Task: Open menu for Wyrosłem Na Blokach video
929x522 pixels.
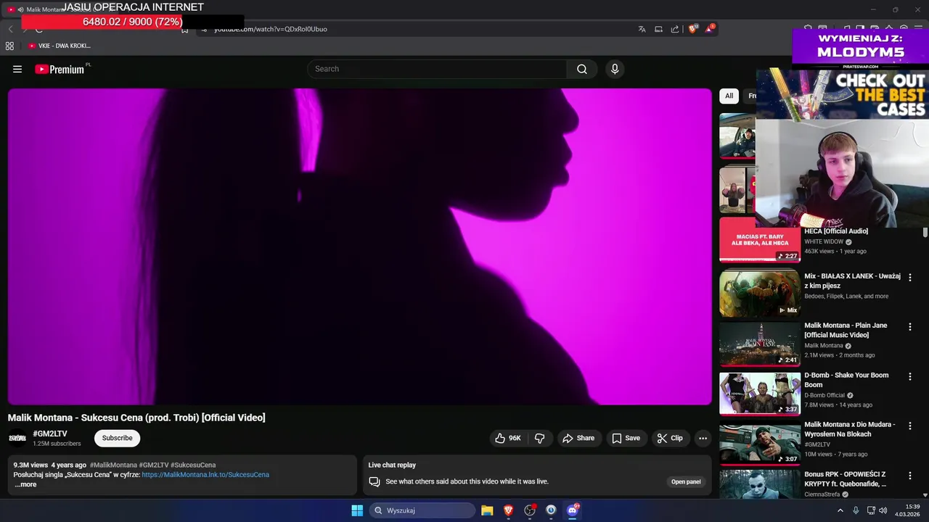Action: click(909, 426)
